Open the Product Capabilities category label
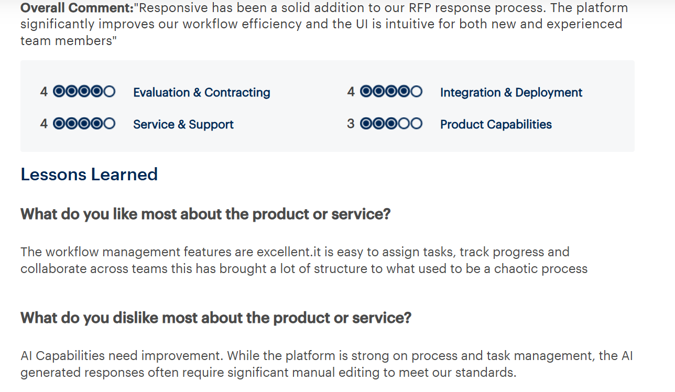675x392 pixels. (x=496, y=125)
